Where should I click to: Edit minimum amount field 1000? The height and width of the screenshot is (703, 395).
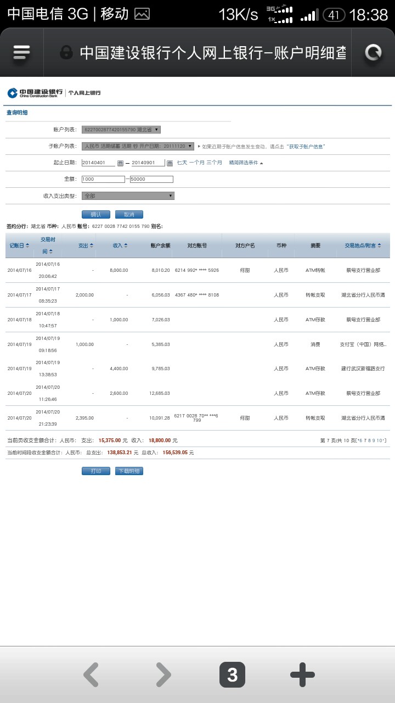[x=103, y=179]
